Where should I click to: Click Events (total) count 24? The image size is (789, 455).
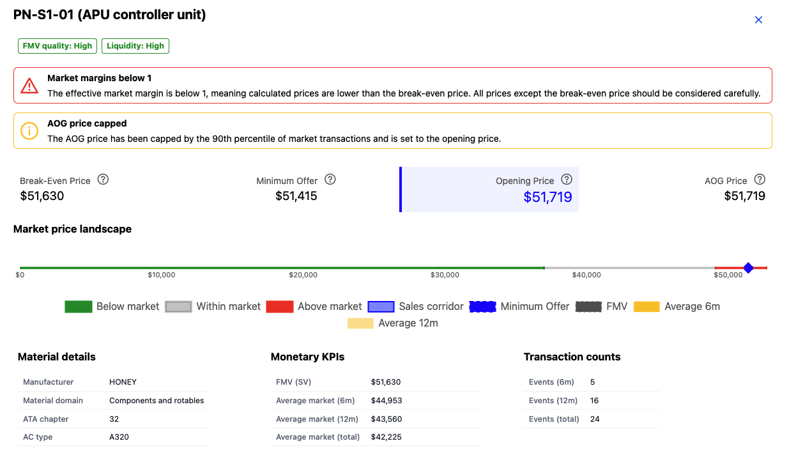point(595,419)
